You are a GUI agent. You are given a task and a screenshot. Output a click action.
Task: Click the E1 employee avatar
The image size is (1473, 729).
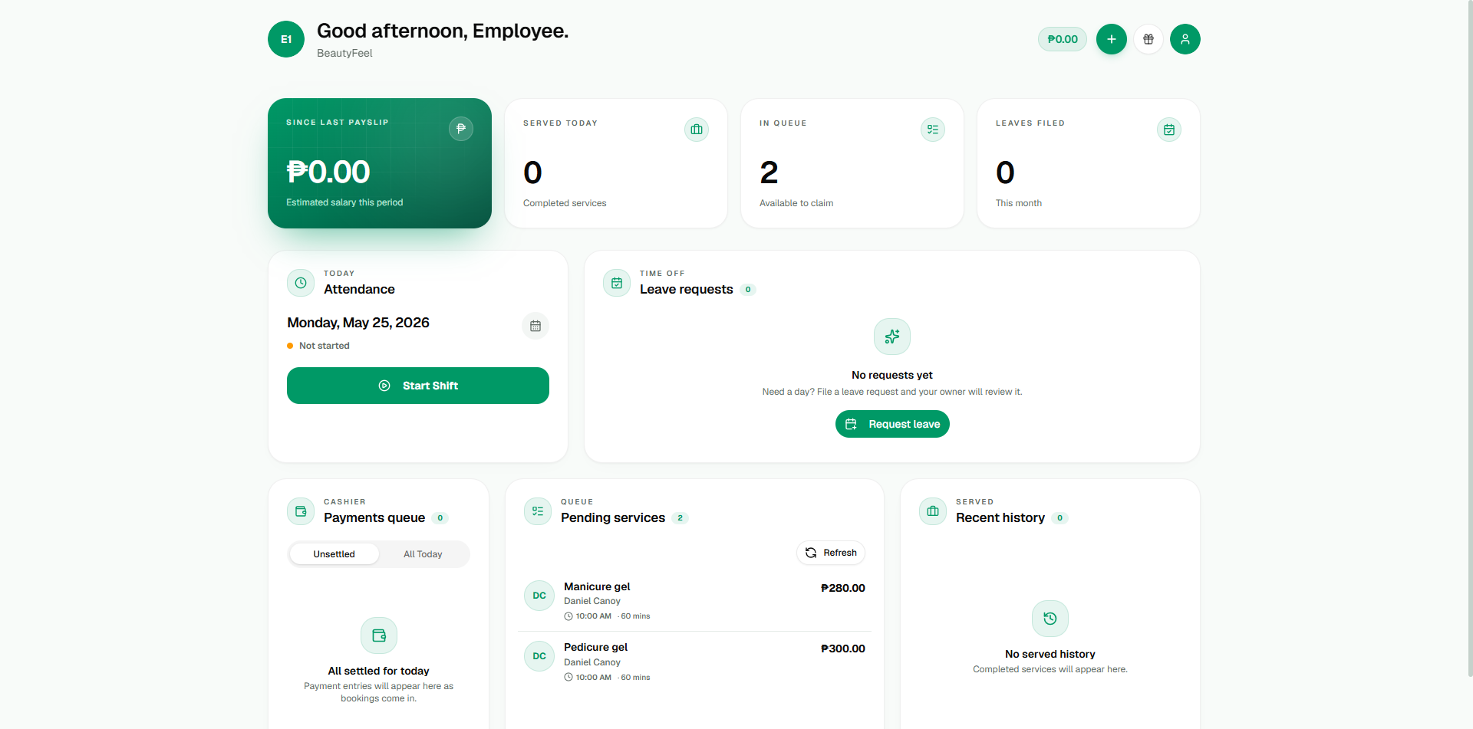coord(286,39)
